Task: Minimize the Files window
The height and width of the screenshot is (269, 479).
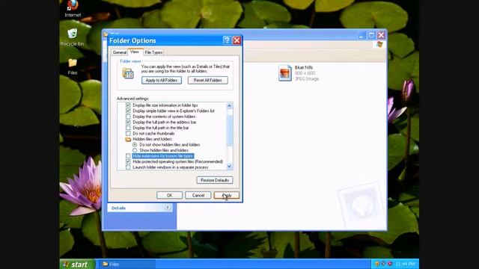Action: pyautogui.click(x=361, y=35)
